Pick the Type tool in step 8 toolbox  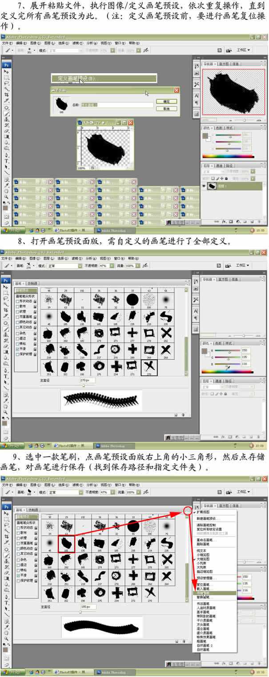tap(6, 376)
